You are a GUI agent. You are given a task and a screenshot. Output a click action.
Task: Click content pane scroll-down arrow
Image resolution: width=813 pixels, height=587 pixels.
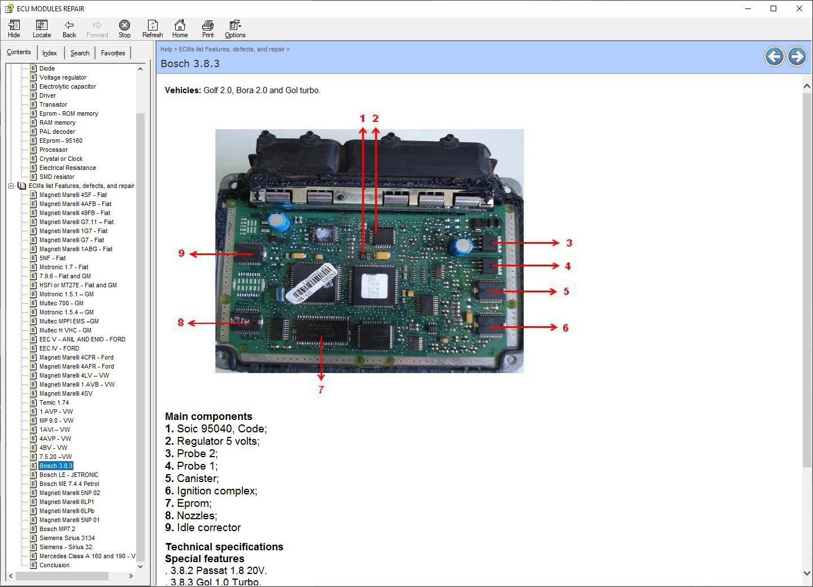pos(807,573)
